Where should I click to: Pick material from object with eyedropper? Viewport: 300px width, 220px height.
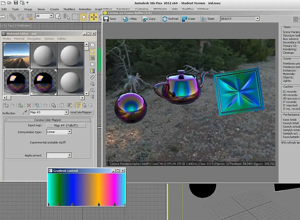coord(25,112)
